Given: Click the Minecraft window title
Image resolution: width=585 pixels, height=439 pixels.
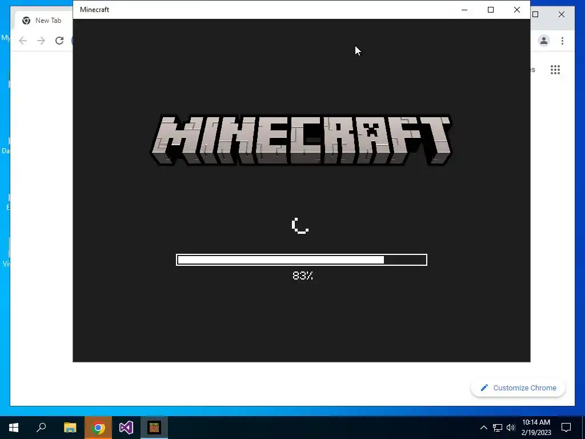Looking at the screenshot, I should point(94,10).
